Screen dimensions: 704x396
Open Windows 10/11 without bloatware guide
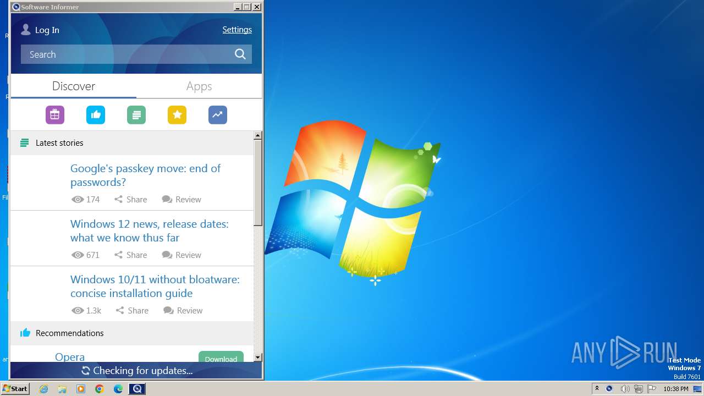tap(155, 286)
